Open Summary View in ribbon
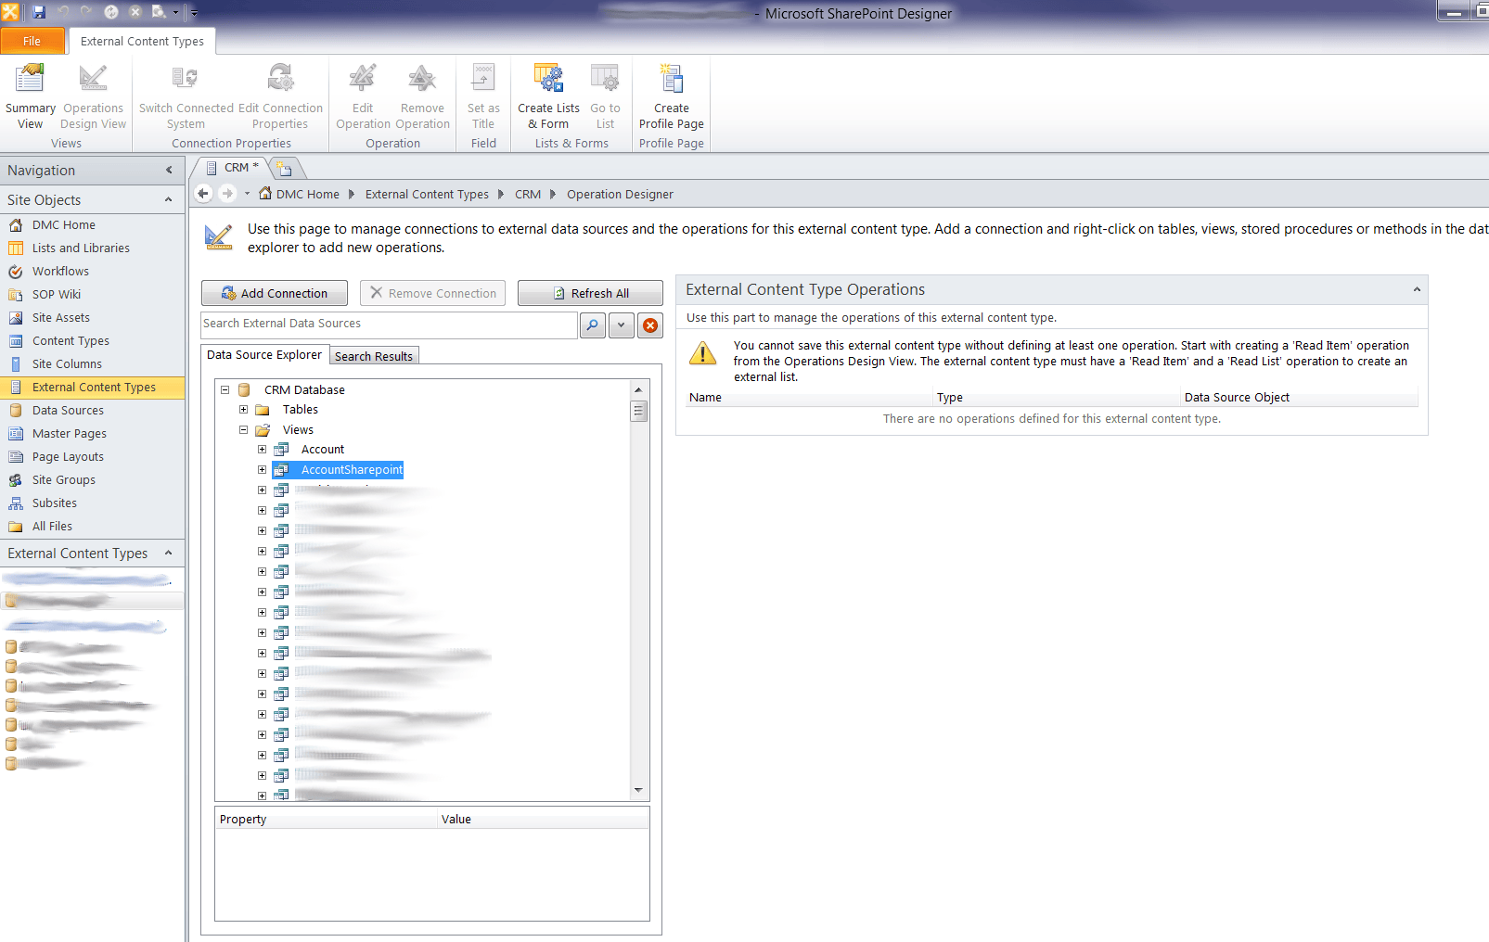The height and width of the screenshot is (942, 1489). [30, 96]
